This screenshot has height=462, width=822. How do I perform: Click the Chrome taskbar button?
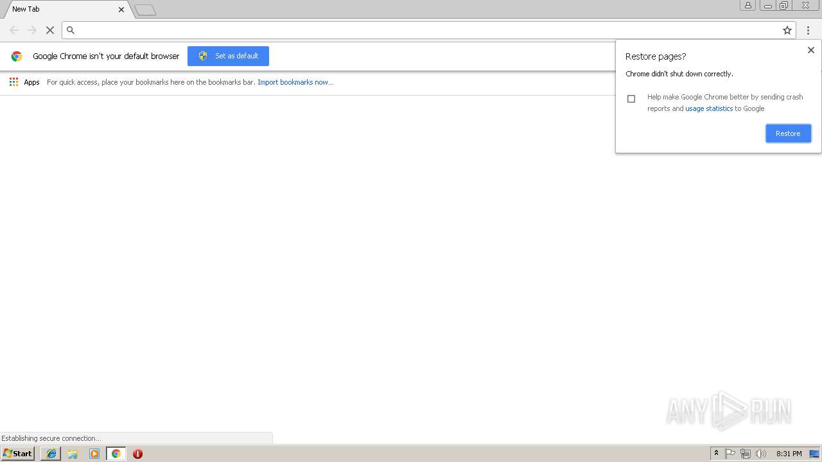(x=116, y=454)
